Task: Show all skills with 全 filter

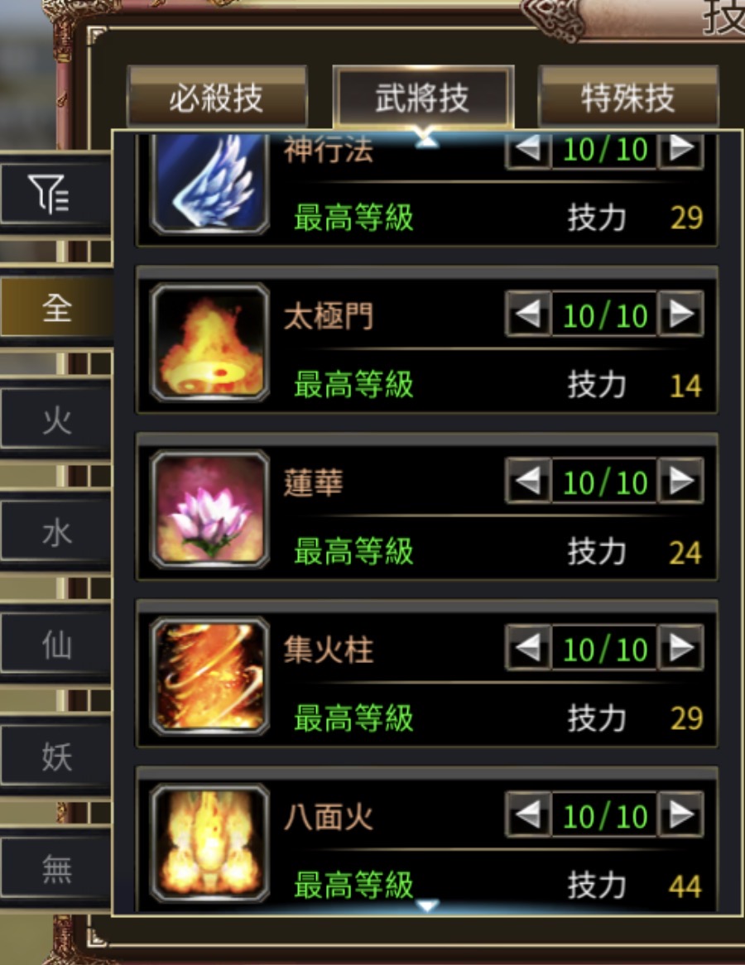Action: pyautogui.click(x=55, y=307)
